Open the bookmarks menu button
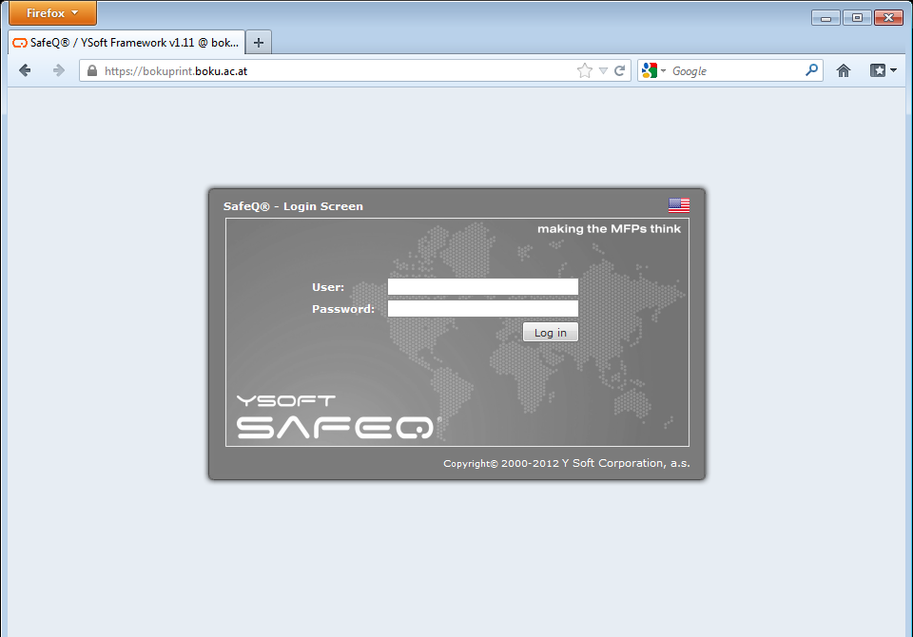The height and width of the screenshot is (637, 913). click(883, 70)
